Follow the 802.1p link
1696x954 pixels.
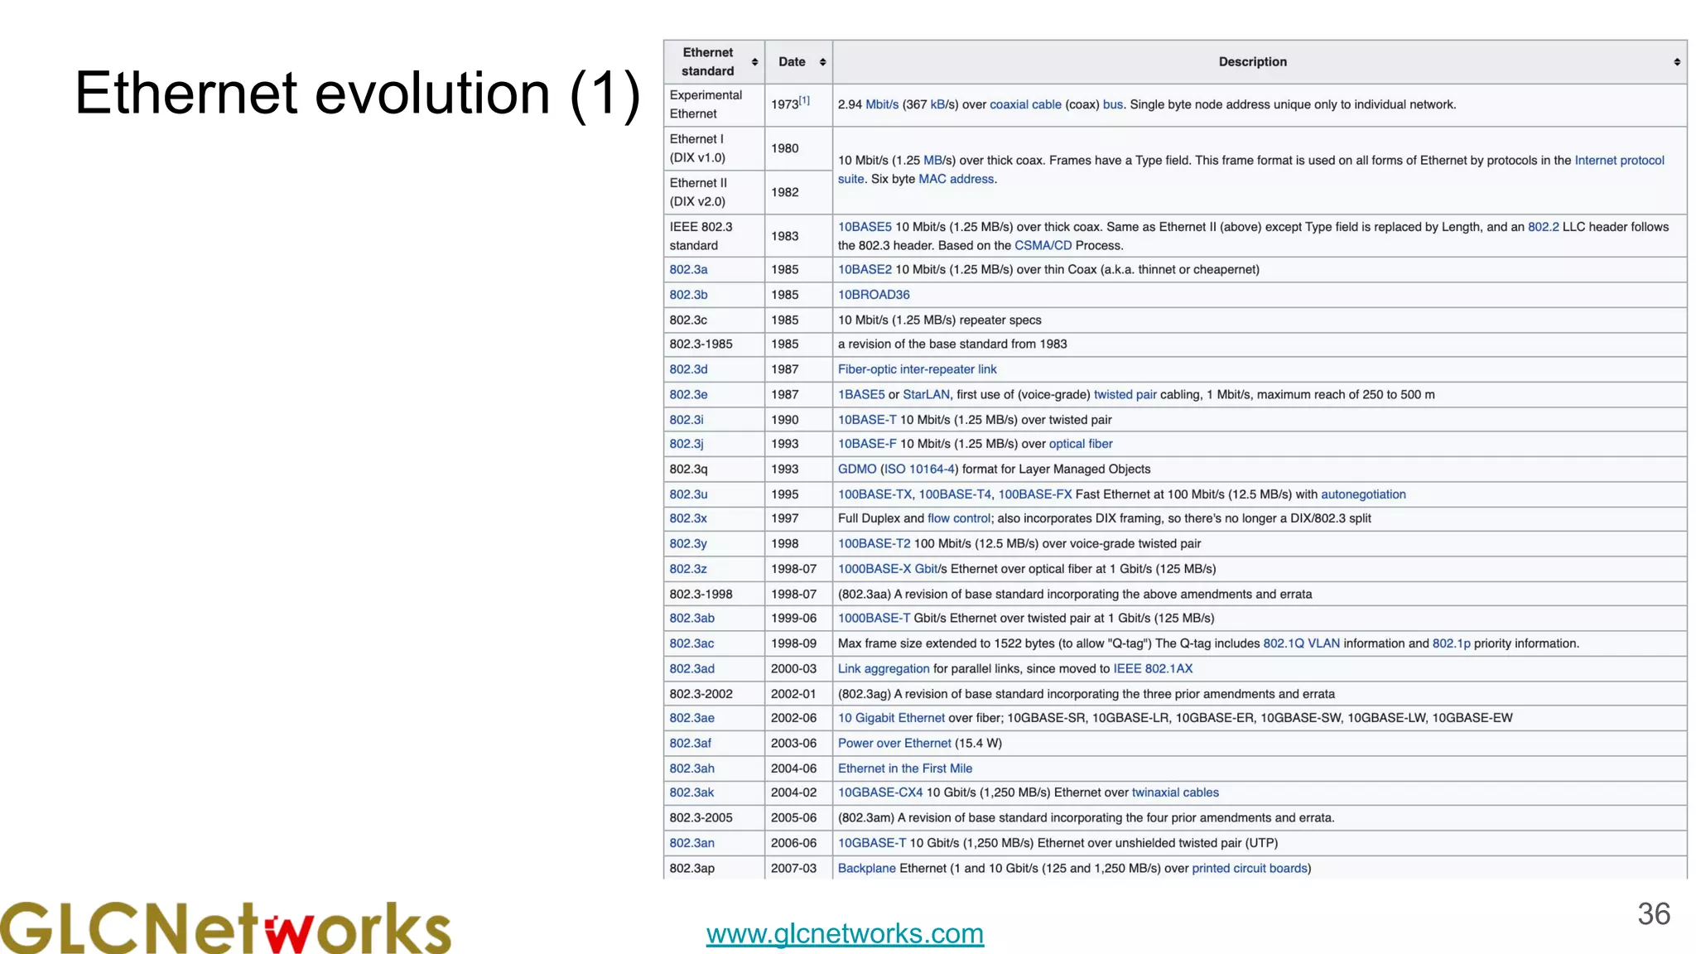(x=1451, y=643)
